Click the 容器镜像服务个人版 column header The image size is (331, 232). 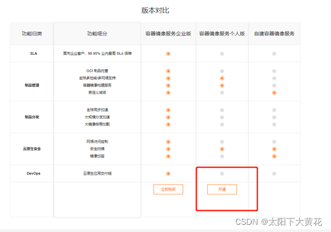point(222,33)
